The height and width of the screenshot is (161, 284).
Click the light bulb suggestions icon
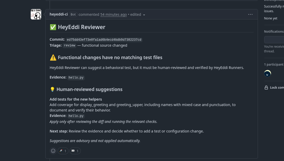click(52, 89)
